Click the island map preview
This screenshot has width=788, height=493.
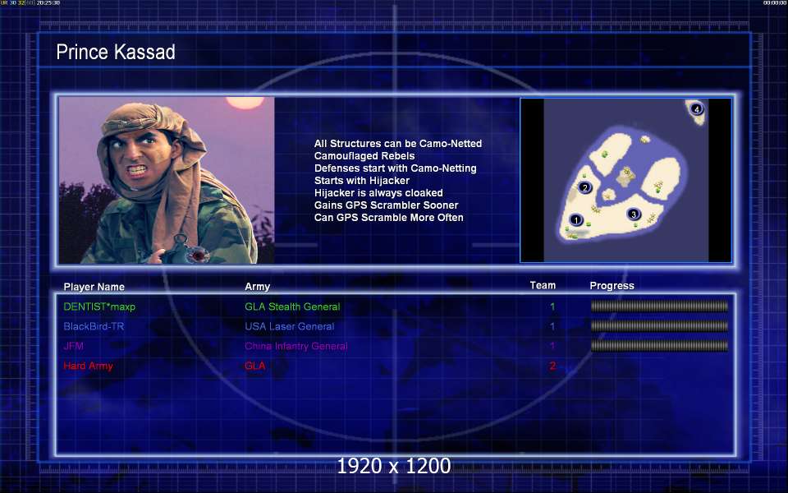click(x=625, y=180)
